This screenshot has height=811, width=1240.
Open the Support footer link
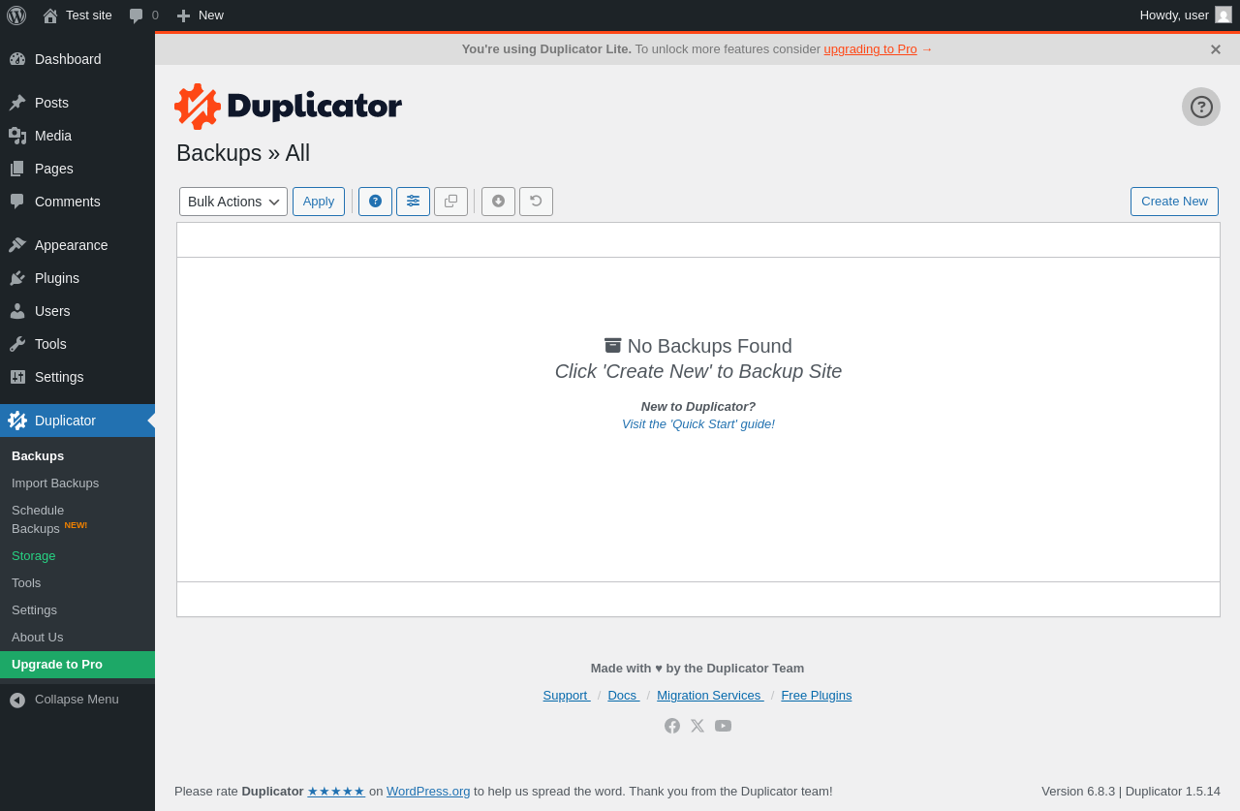[567, 696]
